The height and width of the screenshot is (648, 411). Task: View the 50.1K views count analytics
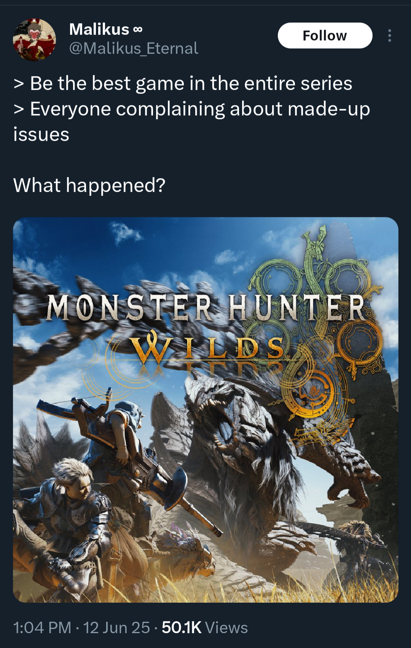(182, 627)
